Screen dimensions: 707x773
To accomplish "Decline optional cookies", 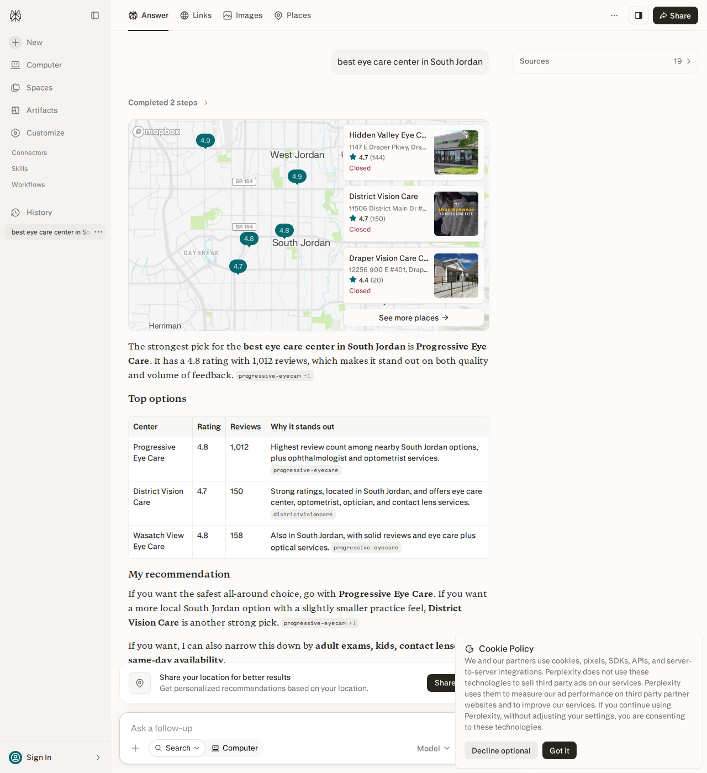I will click(501, 750).
